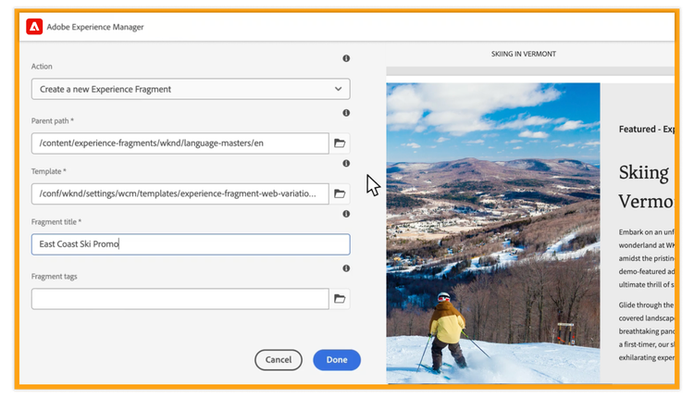The image size is (694, 398).
Task: Click the info icon for Parent path
Action: point(346,113)
